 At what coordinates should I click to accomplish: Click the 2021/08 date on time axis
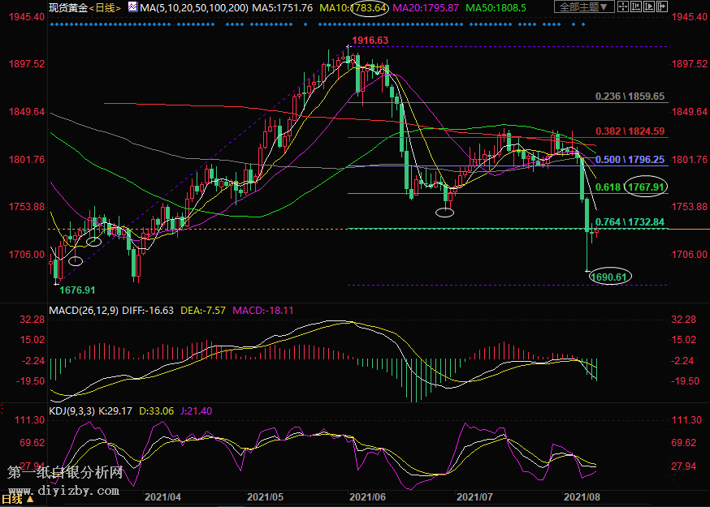click(x=584, y=495)
